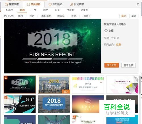
Task: Click the template title 高逼格璀璨大气商务
Action: [115, 24]
